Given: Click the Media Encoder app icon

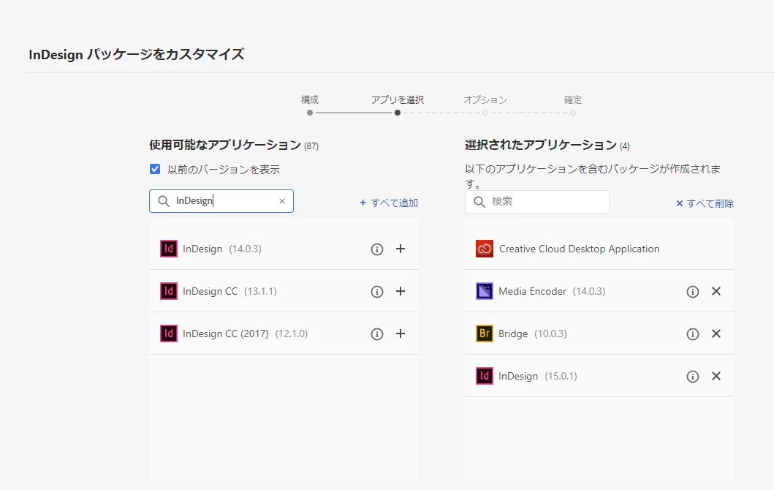Looking at the screenshot, I should pos(485,291).
